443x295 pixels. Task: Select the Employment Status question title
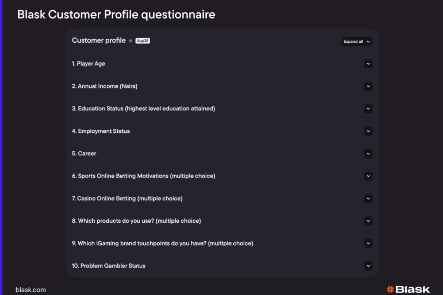101,131
